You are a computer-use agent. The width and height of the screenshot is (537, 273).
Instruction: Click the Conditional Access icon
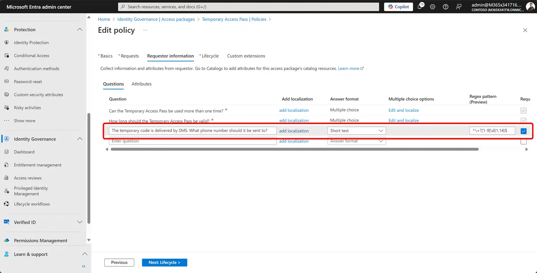(x=7, y=56)
